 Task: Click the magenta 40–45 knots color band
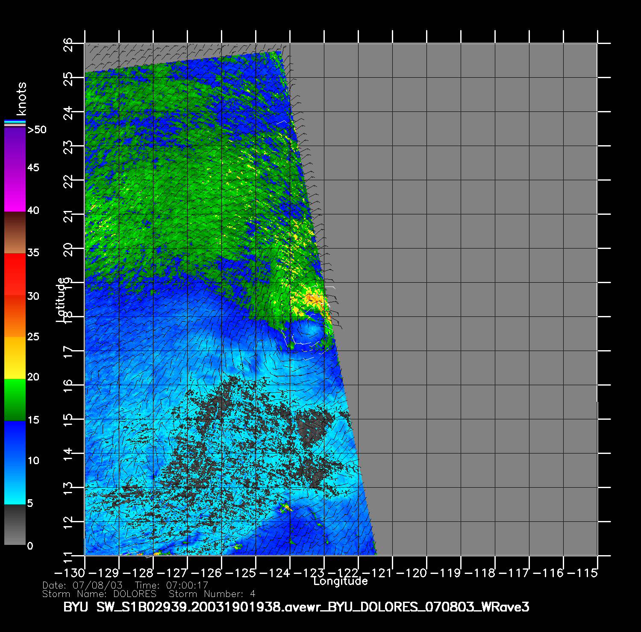click(x=15, y=190)
